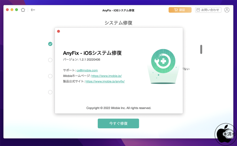
Task: Click the システム修復 page heading
Action: pyautogui.click(x=118, y=23)
